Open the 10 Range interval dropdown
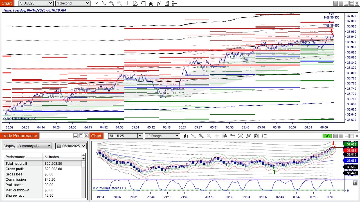360x202 pixels. [162, 136]
